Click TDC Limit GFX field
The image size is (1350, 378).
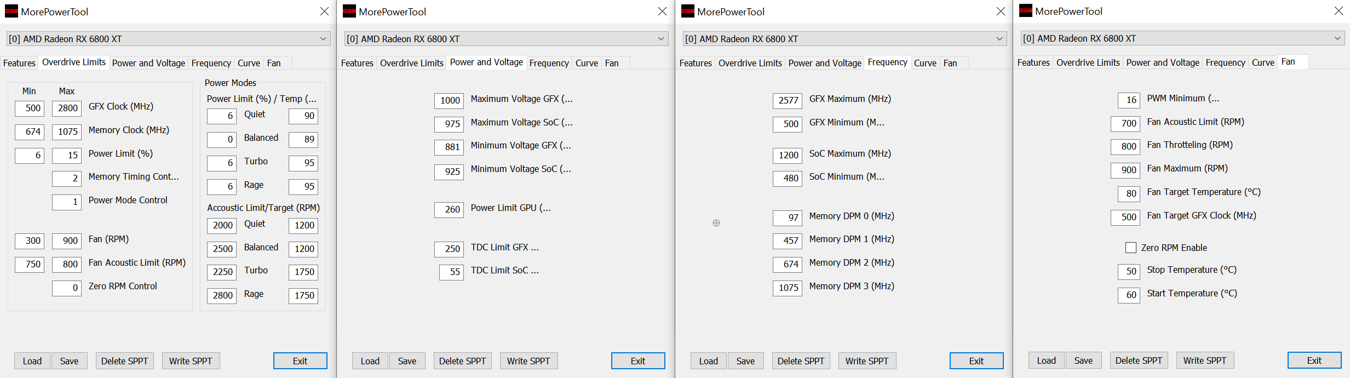pos(449,249)
